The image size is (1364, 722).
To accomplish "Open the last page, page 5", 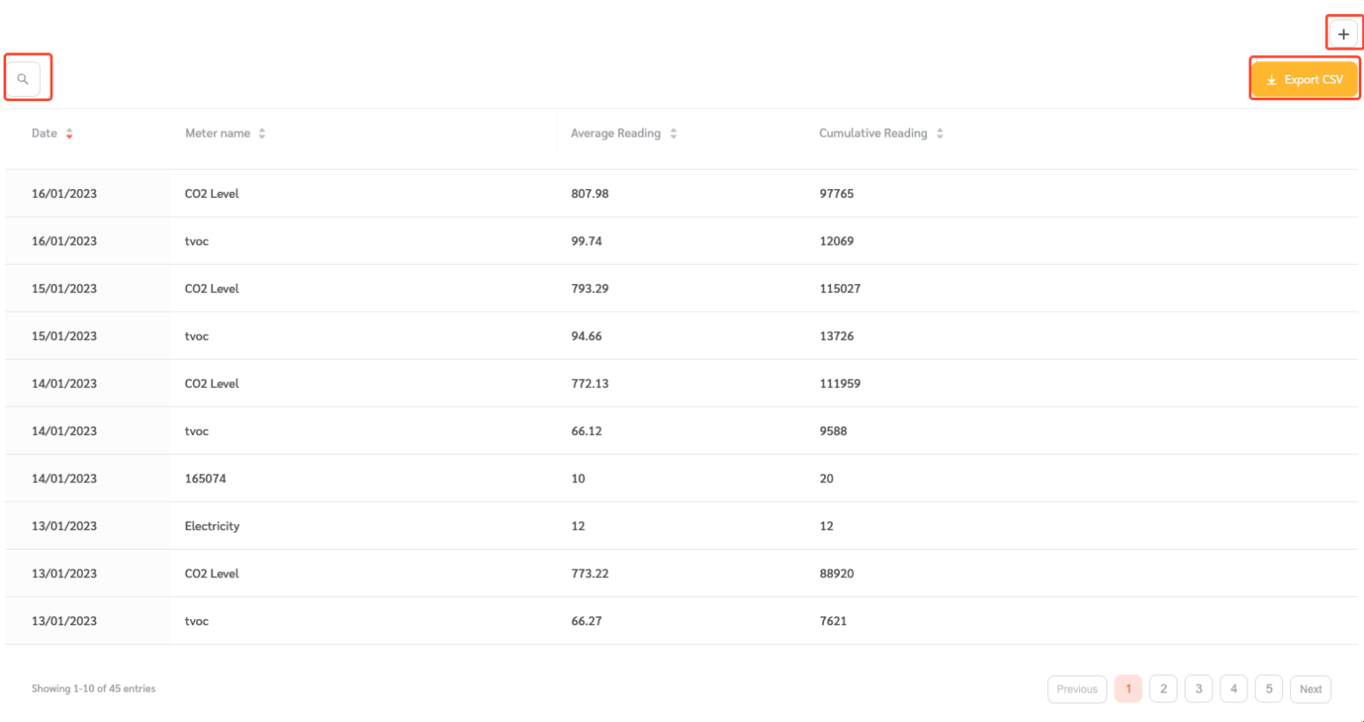I will click(1268, 688).
